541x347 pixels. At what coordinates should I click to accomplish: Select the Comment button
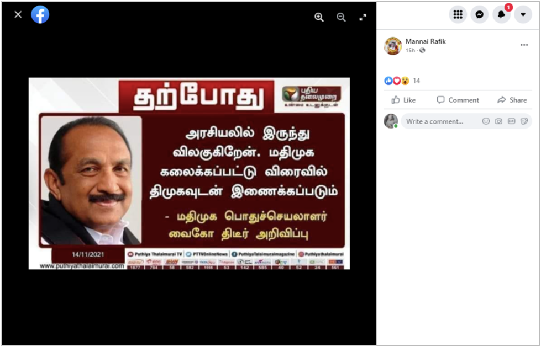pos(458,100)
